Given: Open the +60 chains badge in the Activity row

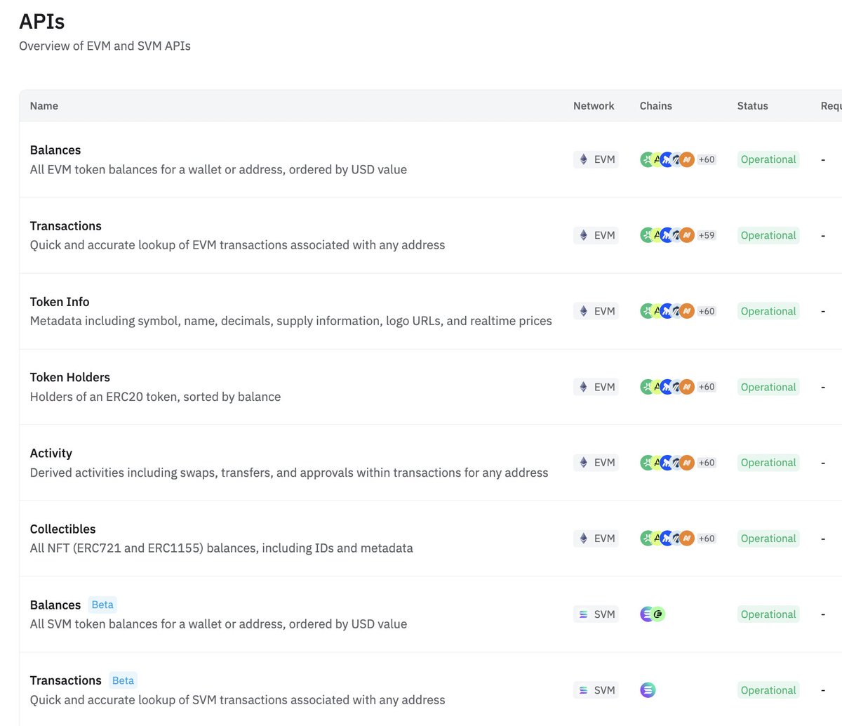Looking at the screenshot, I should (x=707, y=463).
